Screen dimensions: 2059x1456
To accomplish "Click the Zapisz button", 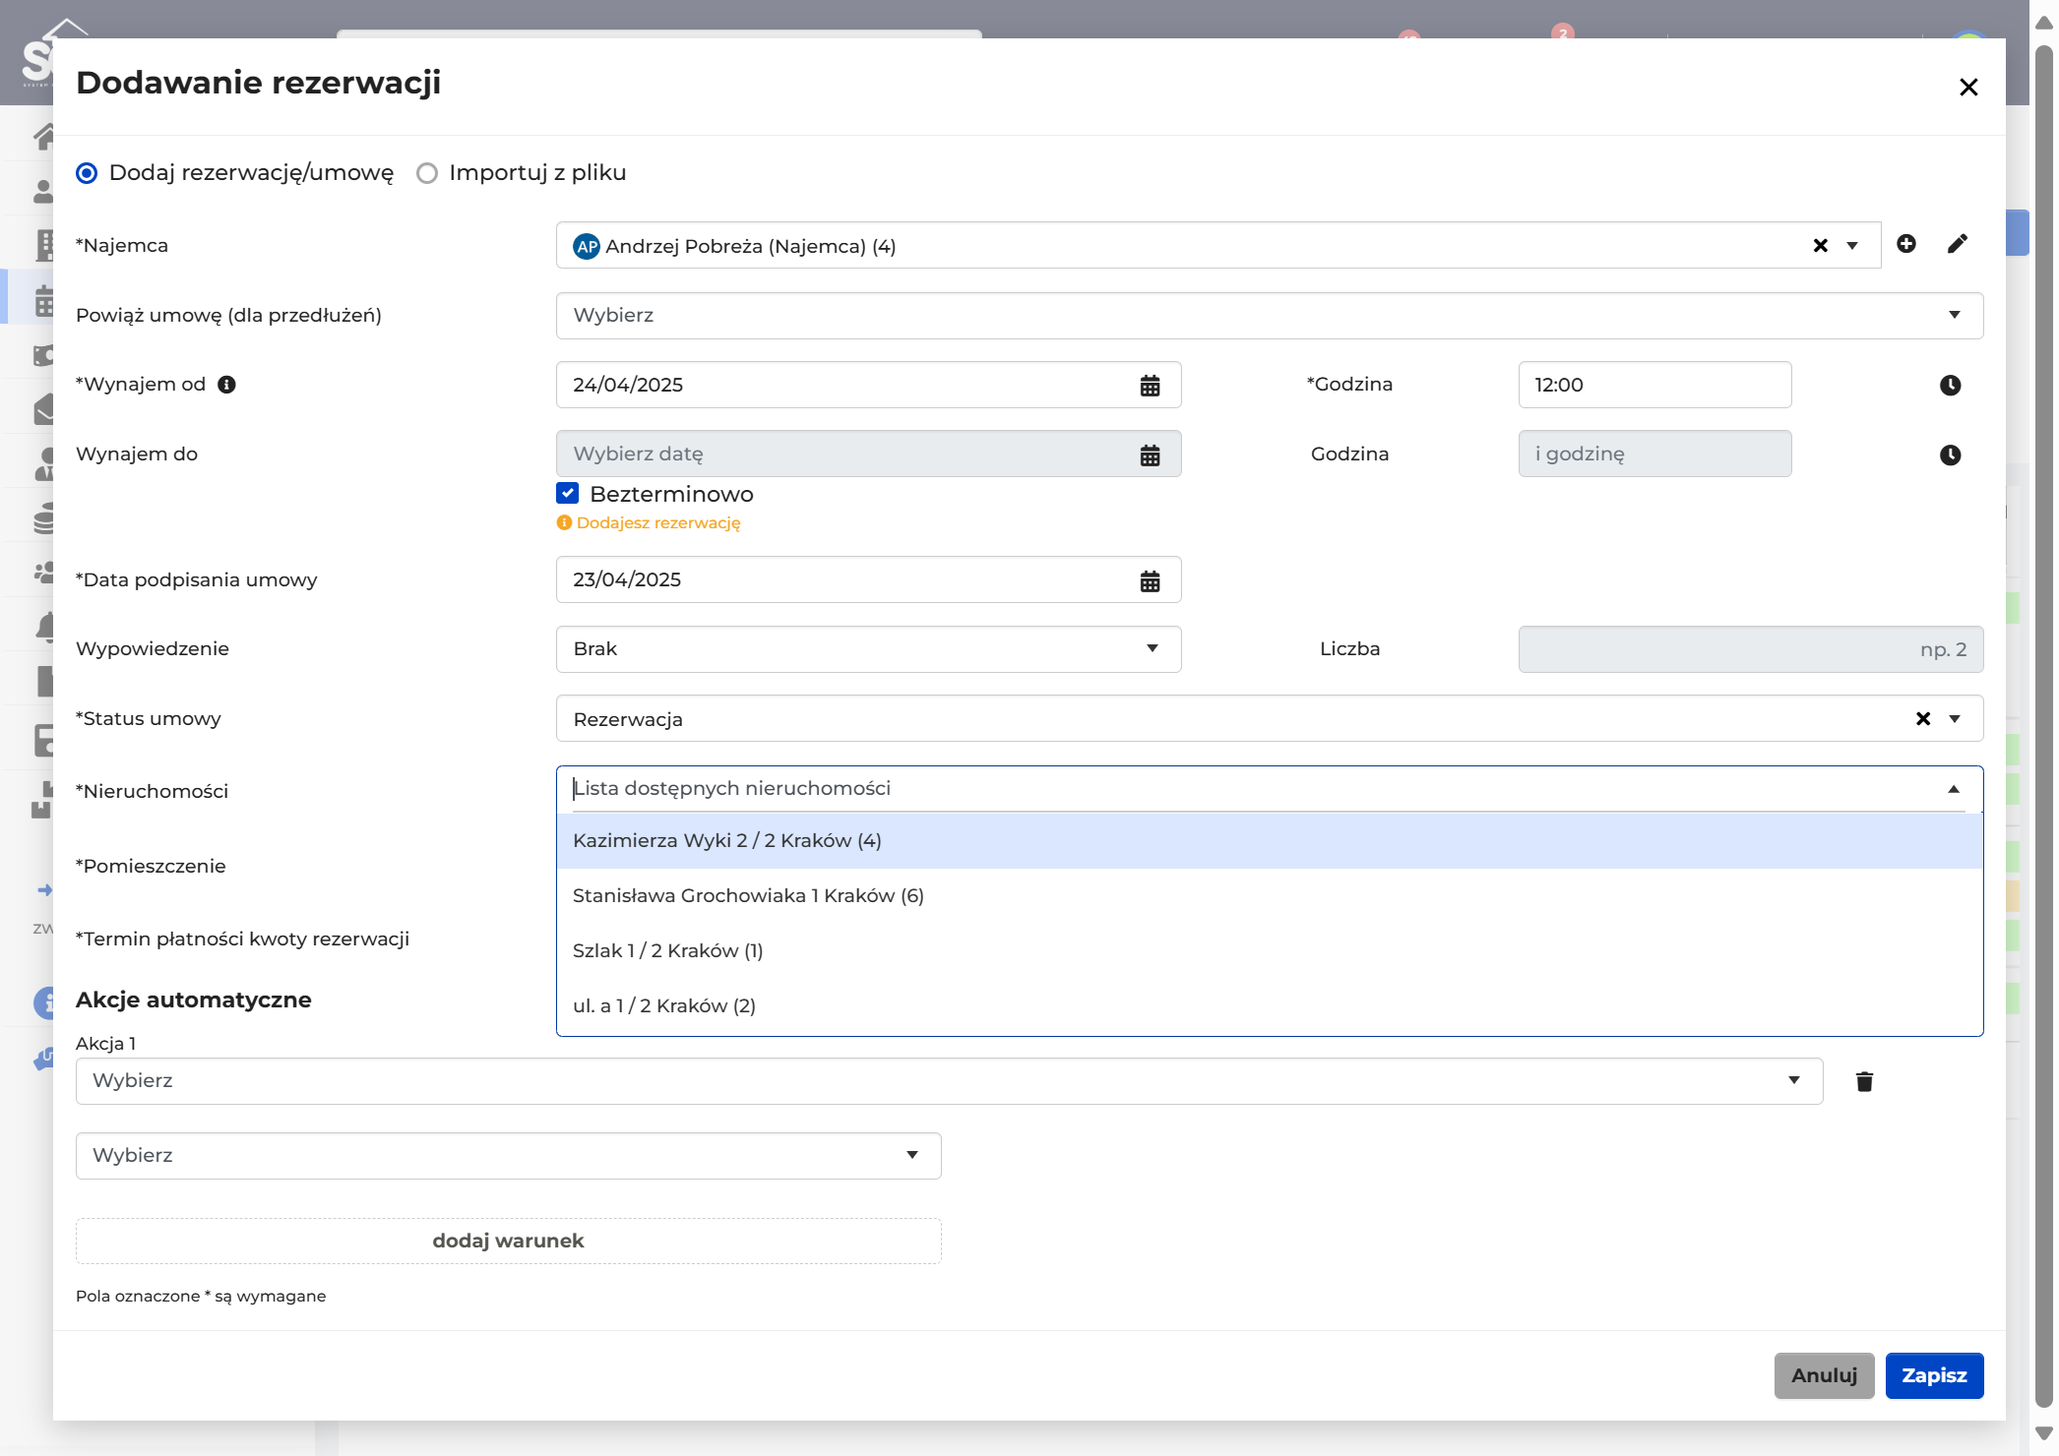I will coord(1934,1375).
